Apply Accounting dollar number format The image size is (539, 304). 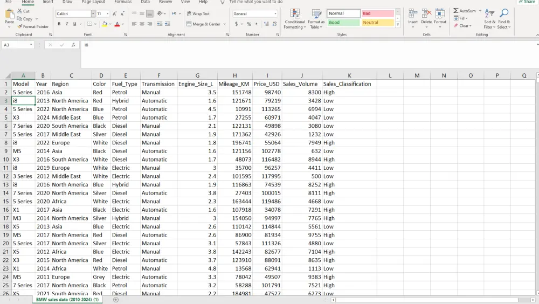click(236, 24)
